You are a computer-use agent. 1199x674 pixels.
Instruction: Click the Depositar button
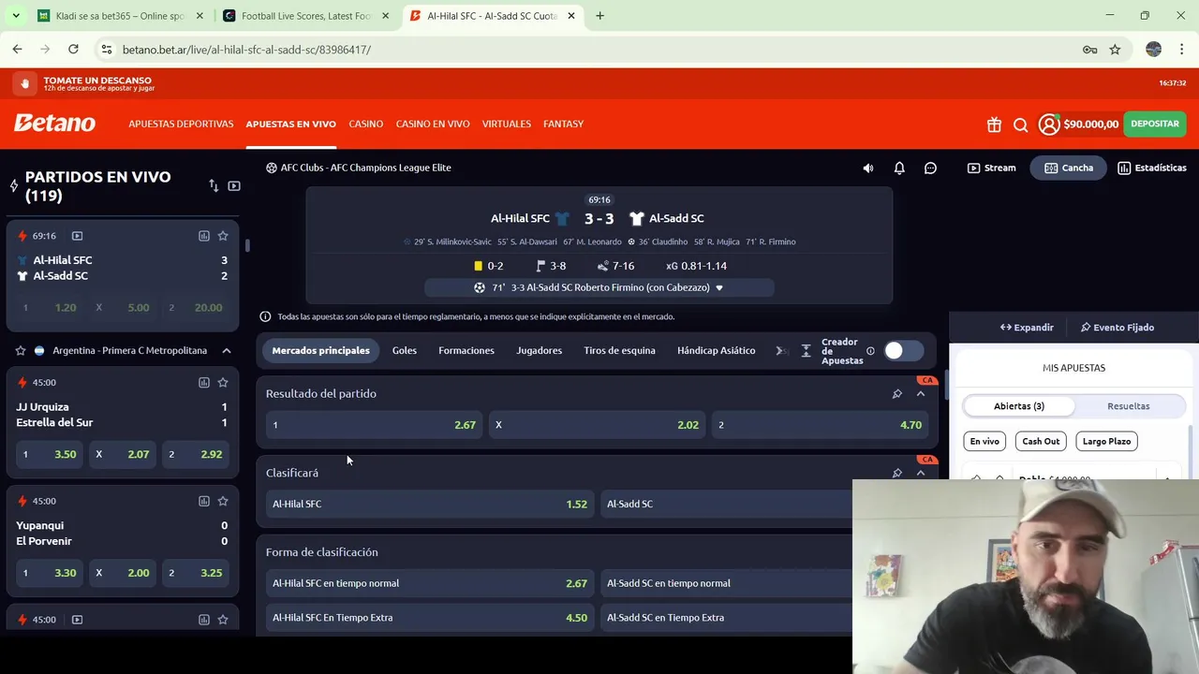[x=1154, y=124]
